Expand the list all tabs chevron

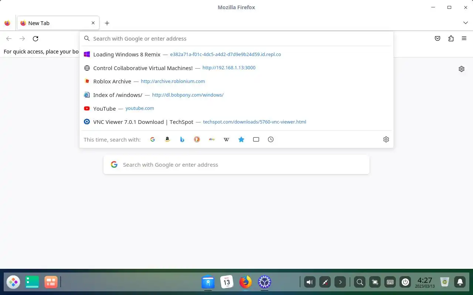(466, 23)
